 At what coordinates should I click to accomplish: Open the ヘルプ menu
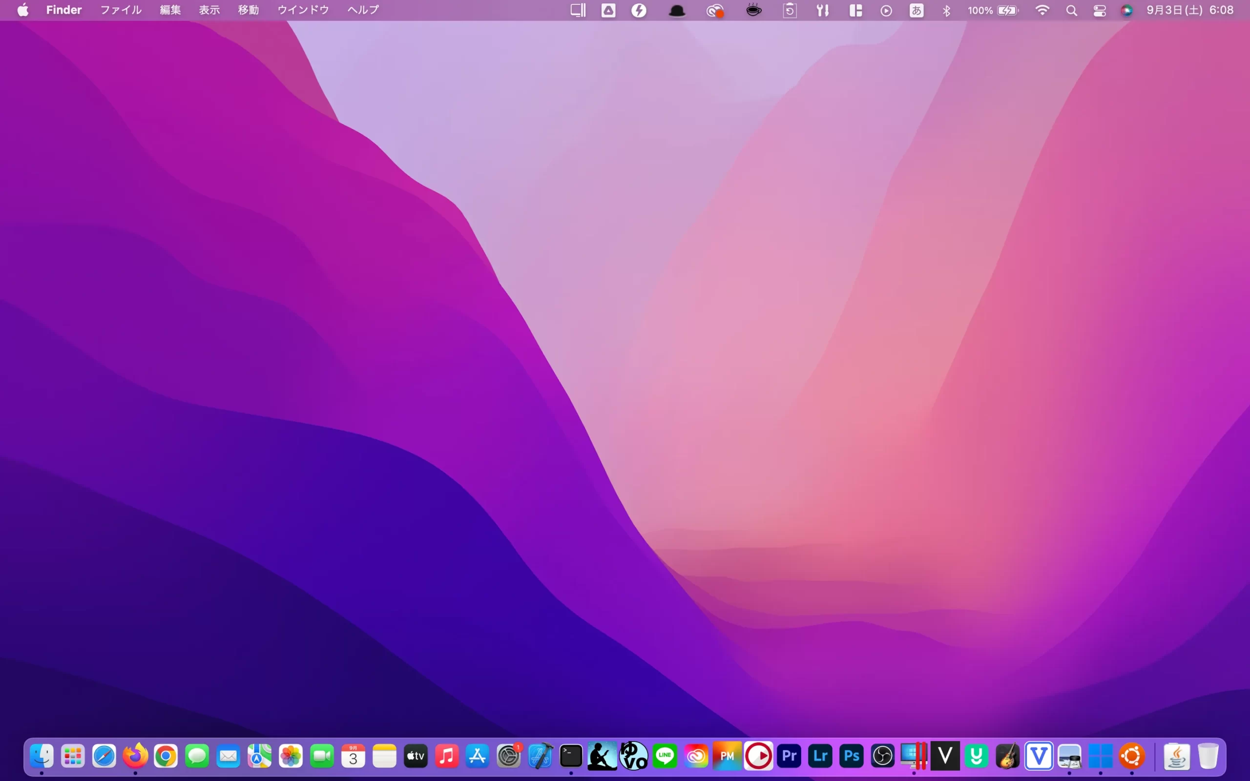[x=364, y=10]
